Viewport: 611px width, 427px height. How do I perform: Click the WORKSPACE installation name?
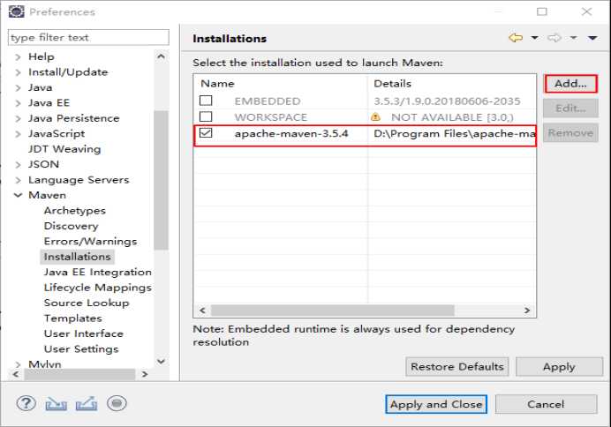point(271,117)
